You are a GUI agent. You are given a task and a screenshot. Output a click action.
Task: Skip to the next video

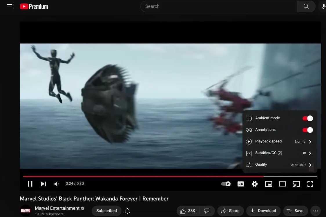(x=43, y=184)
